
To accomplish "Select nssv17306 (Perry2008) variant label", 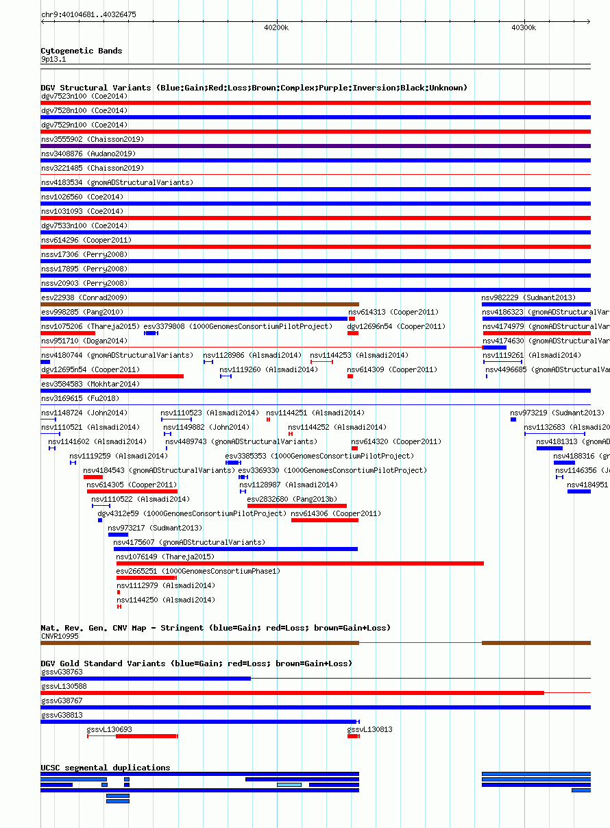I will coord(84,254).
